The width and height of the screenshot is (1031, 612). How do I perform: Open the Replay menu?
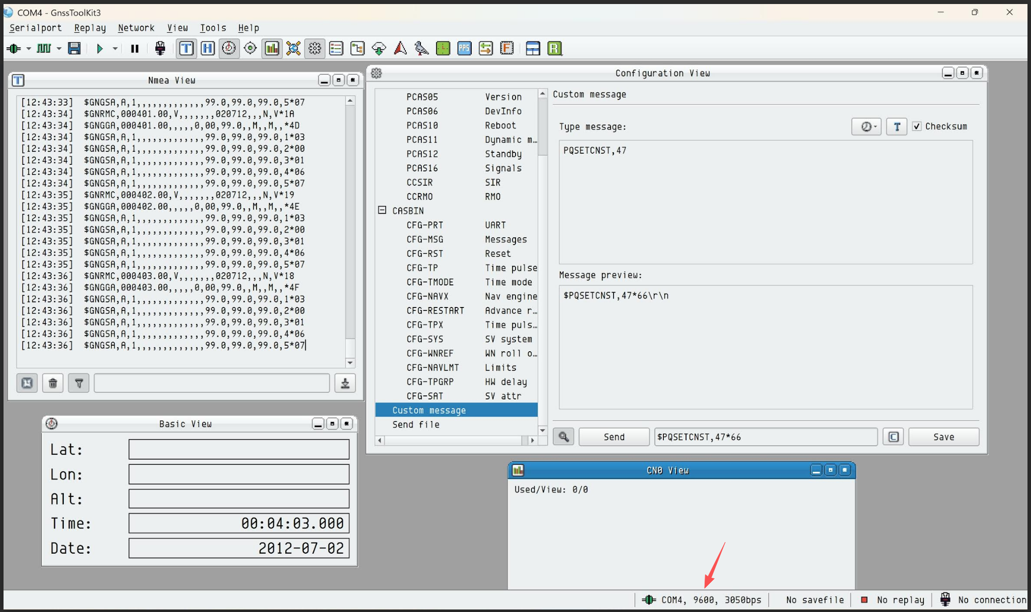point(90,28)
